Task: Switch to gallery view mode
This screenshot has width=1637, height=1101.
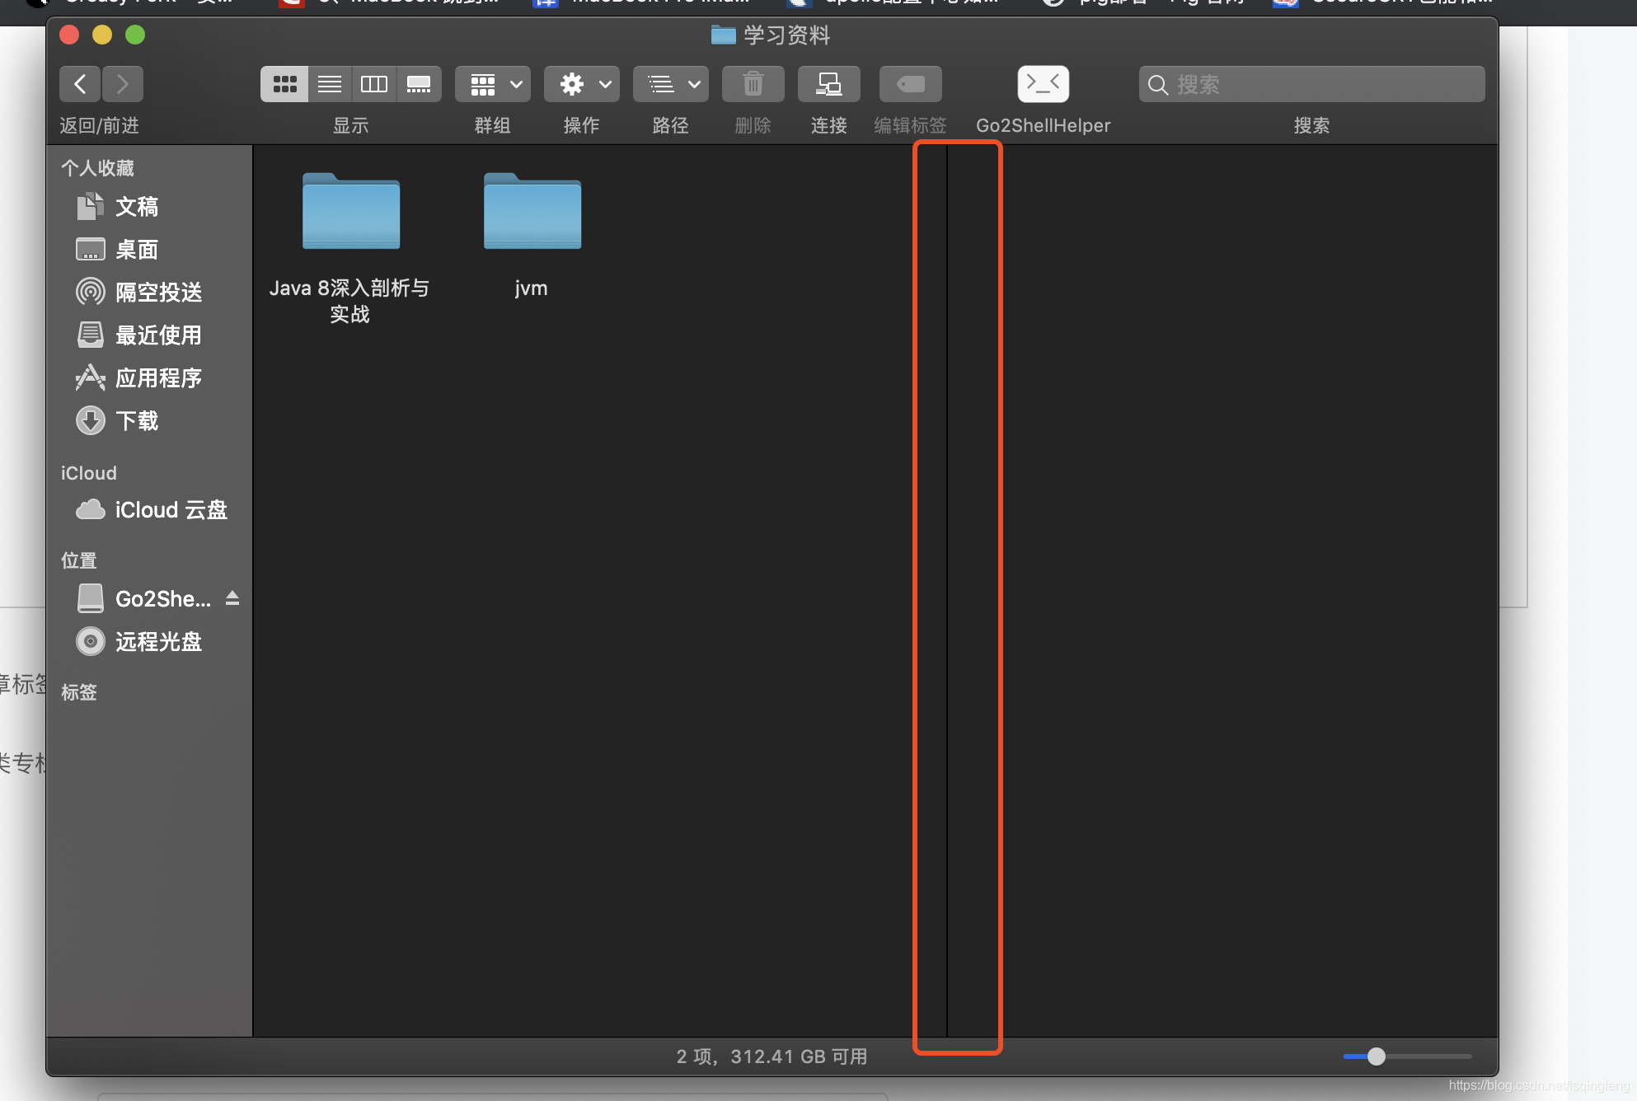Action: [x=419, y=84]
